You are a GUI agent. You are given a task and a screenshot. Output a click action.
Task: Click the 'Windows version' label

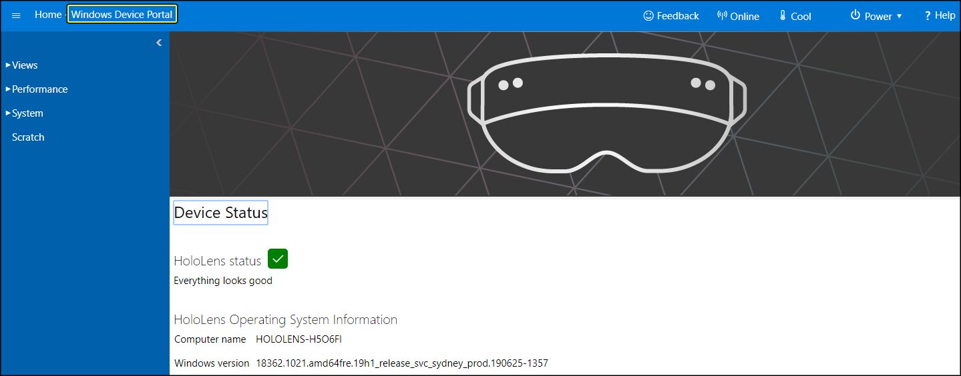tap(212, 363)
